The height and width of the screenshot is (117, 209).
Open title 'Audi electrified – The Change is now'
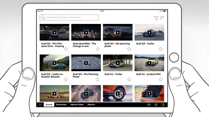84,45
